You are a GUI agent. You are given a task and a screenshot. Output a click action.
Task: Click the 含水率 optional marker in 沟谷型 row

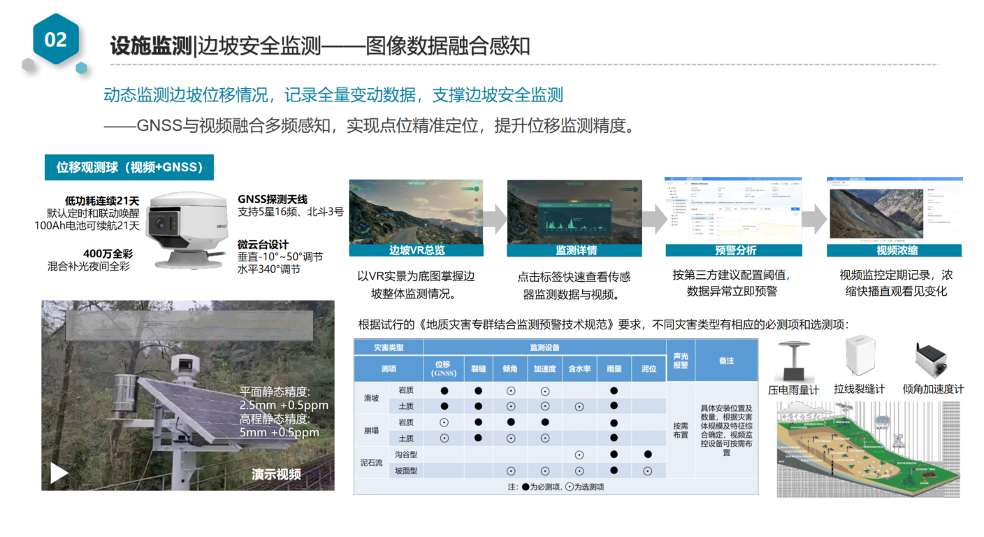pos(579,454)
